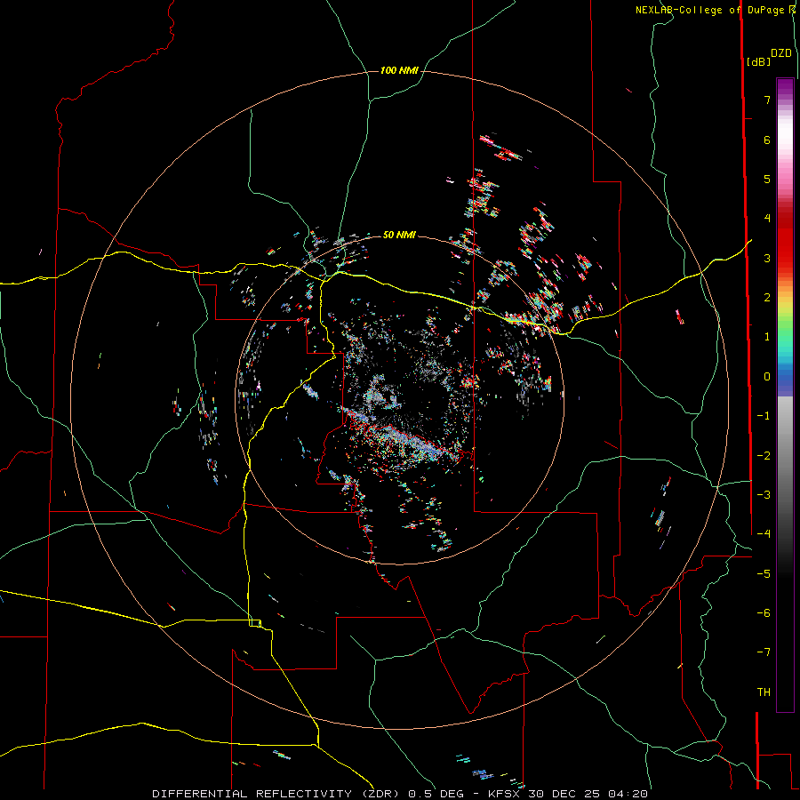This screenshot has height=800, width=800.
Task: Click the 6 value on color scale
Action: pyautogui.click(x=767, y=140)
